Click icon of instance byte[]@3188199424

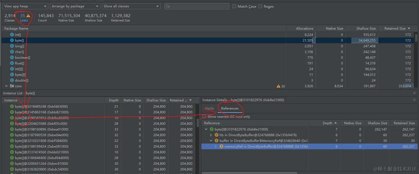pos(12,146)
